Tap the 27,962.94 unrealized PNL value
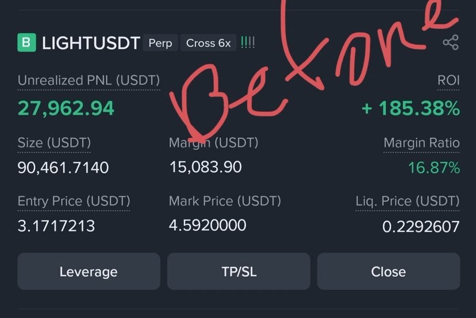 pyautogui.click(x=66, y=108)
